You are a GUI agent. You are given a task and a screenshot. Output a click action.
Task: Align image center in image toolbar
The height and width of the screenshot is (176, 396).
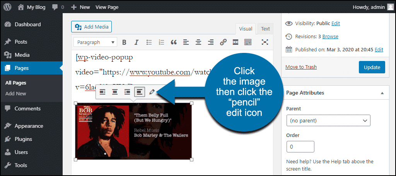coord(115,92)
